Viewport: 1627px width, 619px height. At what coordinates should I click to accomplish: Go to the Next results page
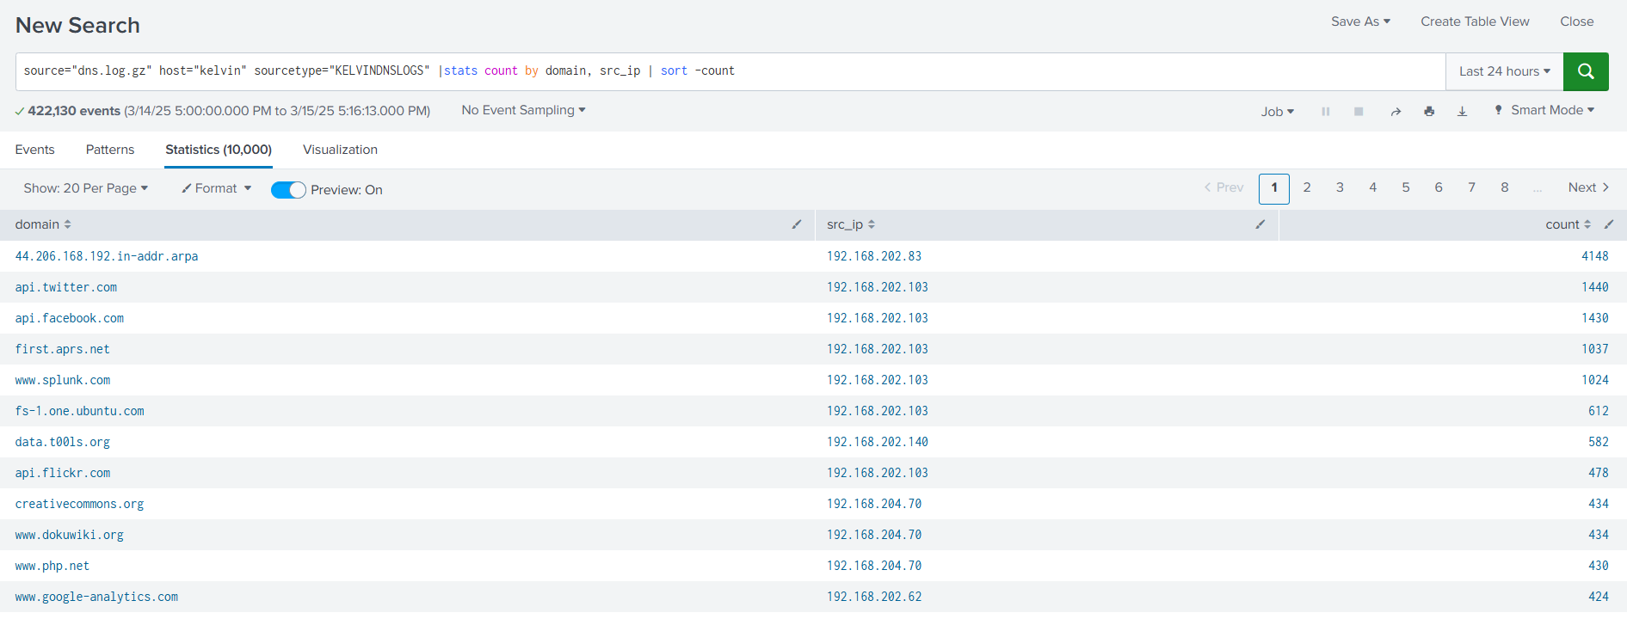coord(1588,187)
